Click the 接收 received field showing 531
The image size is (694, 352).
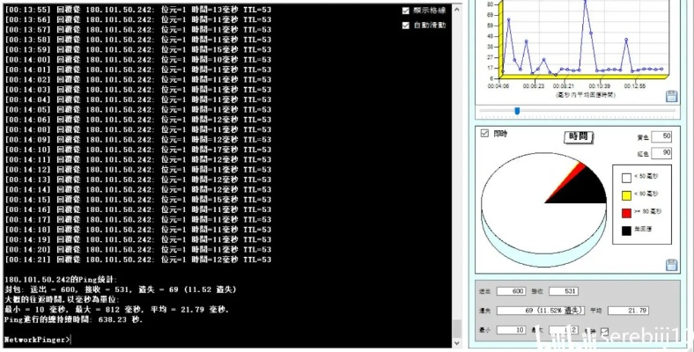(x=564, y=291)
